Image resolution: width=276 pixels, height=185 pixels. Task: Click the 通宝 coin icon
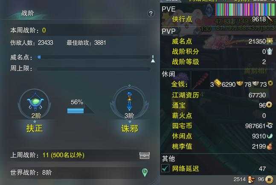[269, 105]
